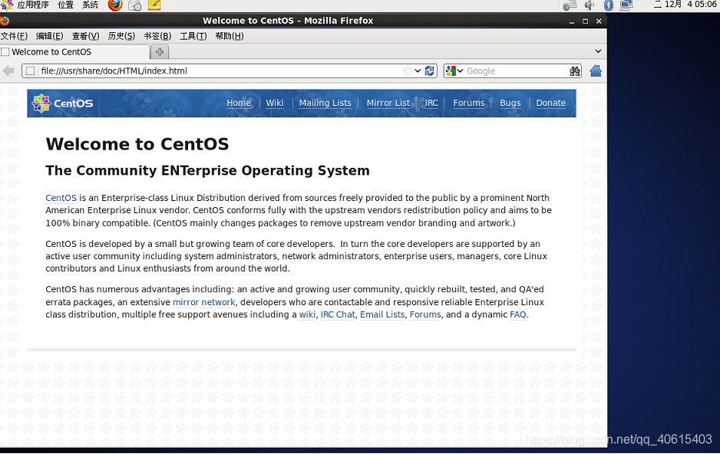The height and width of the screenshot is (454, 720).
Task: Open the 历史(S) menu
Action: coord(121,36)
